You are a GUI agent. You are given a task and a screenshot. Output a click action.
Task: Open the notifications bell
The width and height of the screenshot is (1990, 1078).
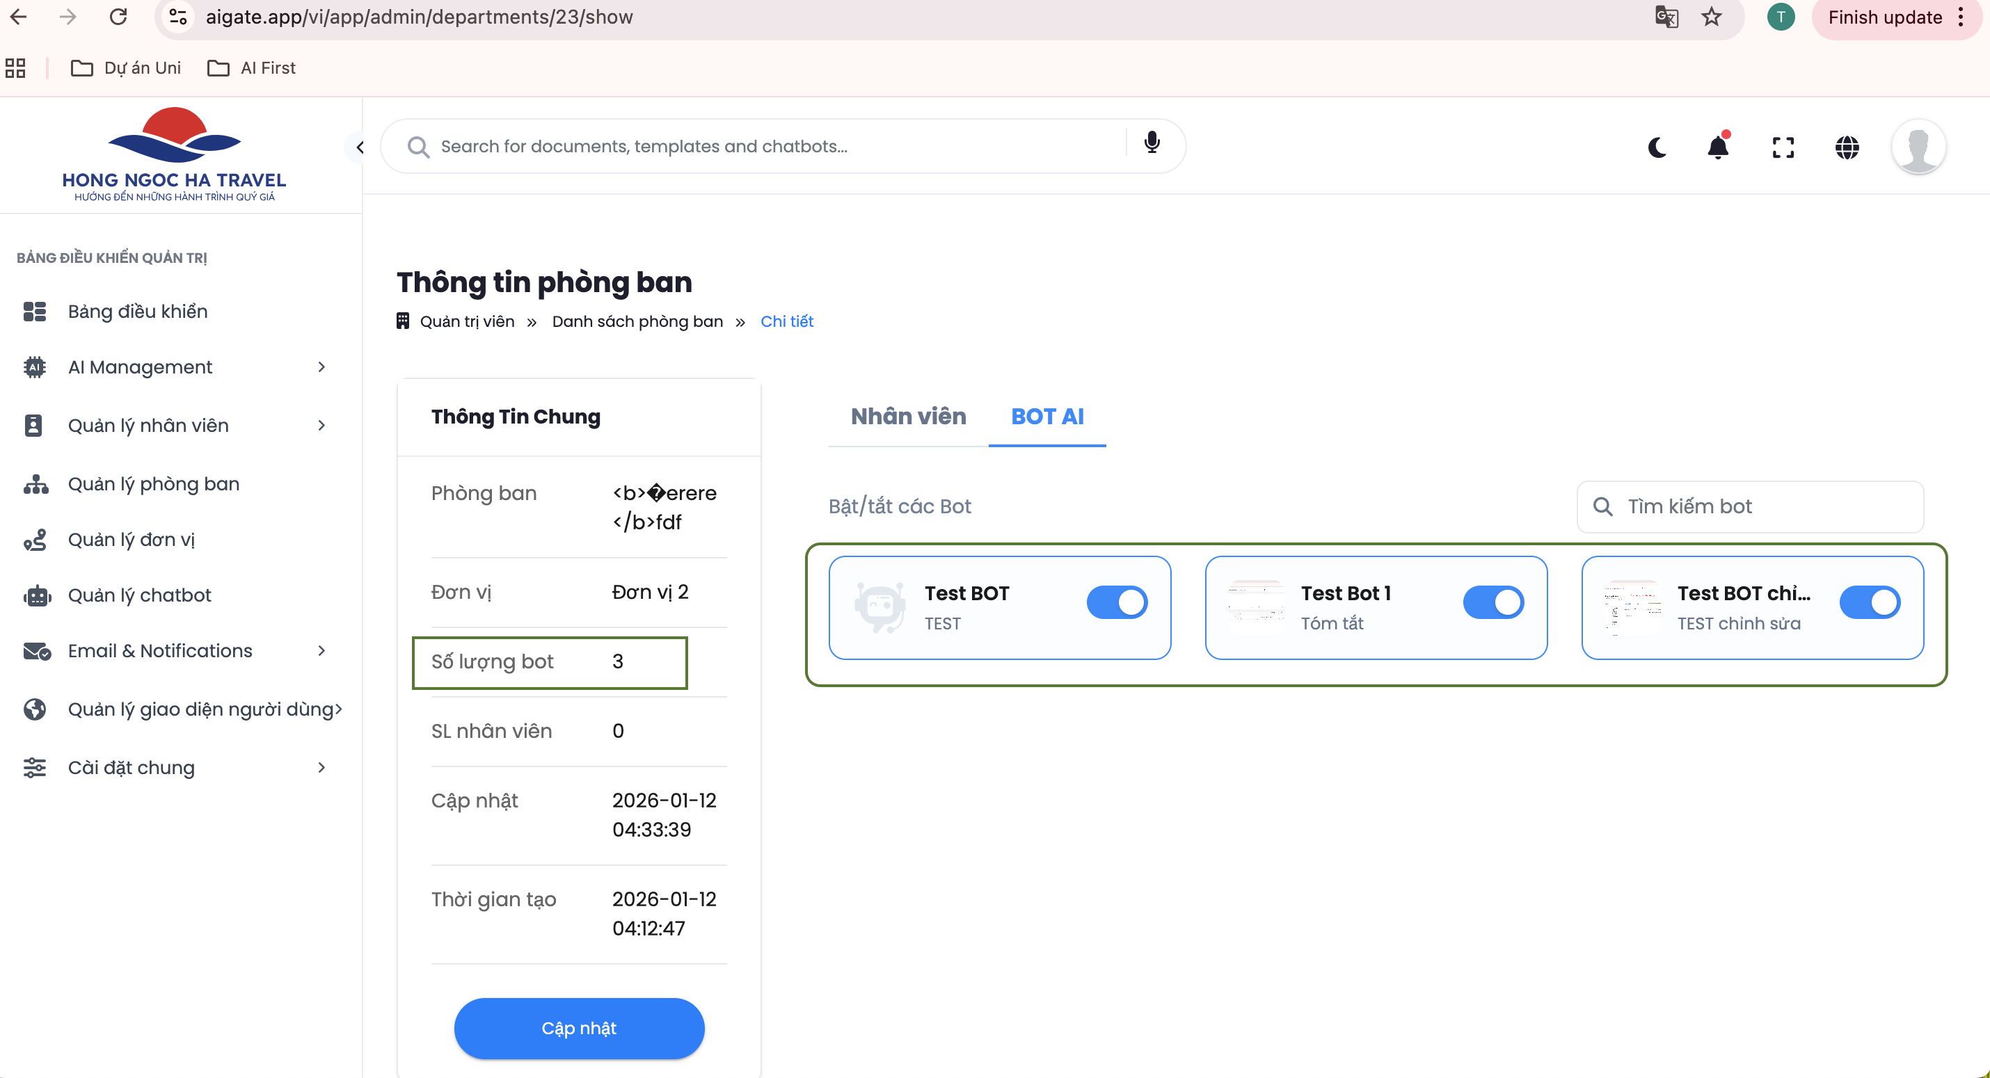pyautogui.click(x=1717, y=147)
